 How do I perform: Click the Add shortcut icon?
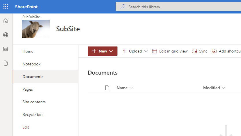point(214,51)
